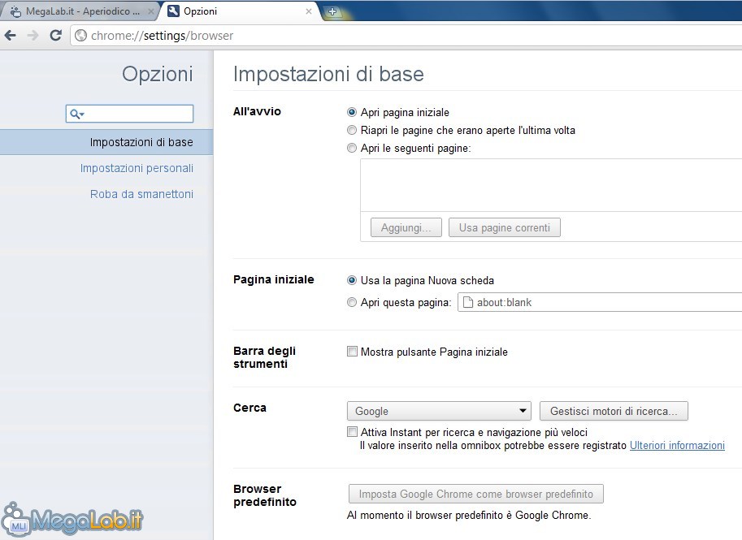The width and height of the screenshot is (742, 540).
Task: Click Gestisci motori di ricerca button
Action: [x=614, y=411]
